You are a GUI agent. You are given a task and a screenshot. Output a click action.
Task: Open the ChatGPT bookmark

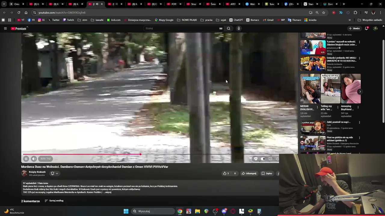click(236, 20)
